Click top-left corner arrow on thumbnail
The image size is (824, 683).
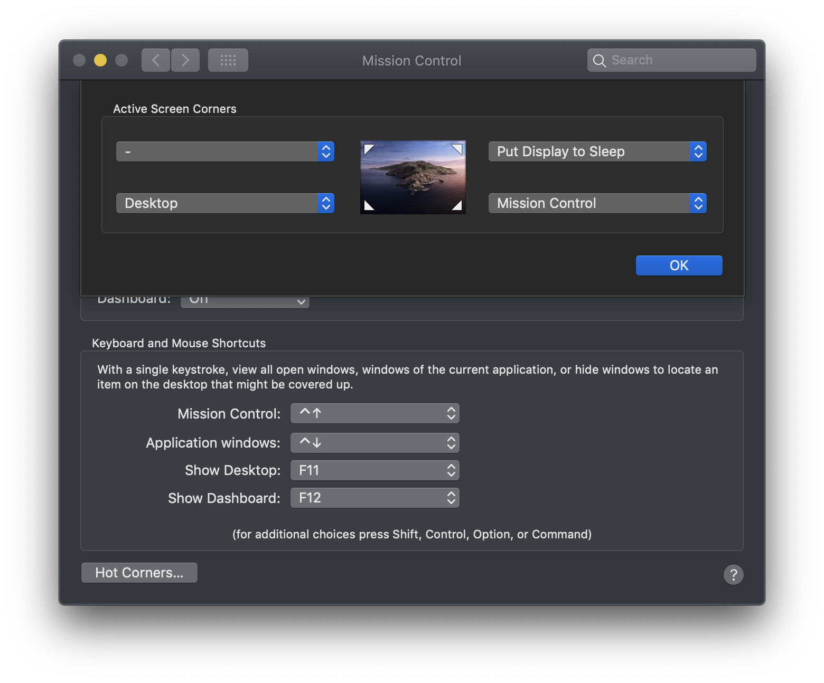click(x=369, y=149)
